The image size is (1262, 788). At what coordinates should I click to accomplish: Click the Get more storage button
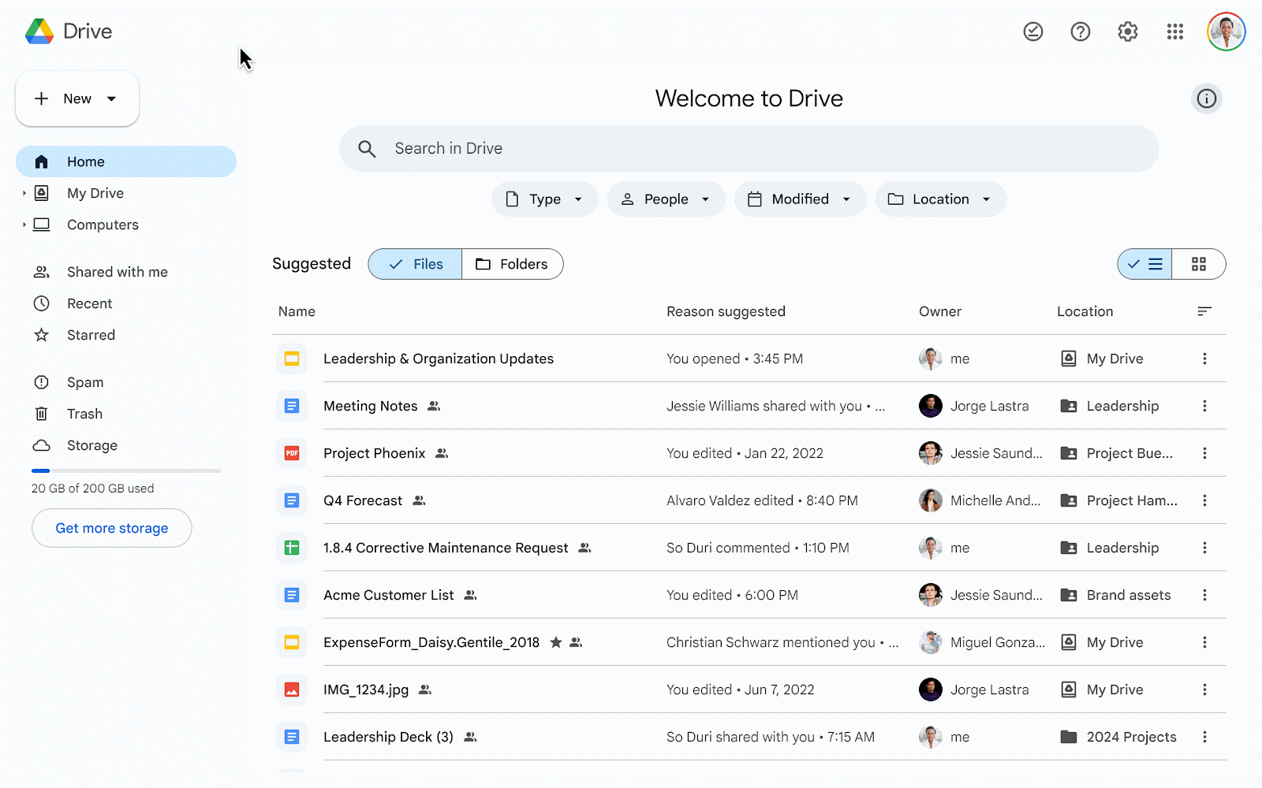coord(111,528)
